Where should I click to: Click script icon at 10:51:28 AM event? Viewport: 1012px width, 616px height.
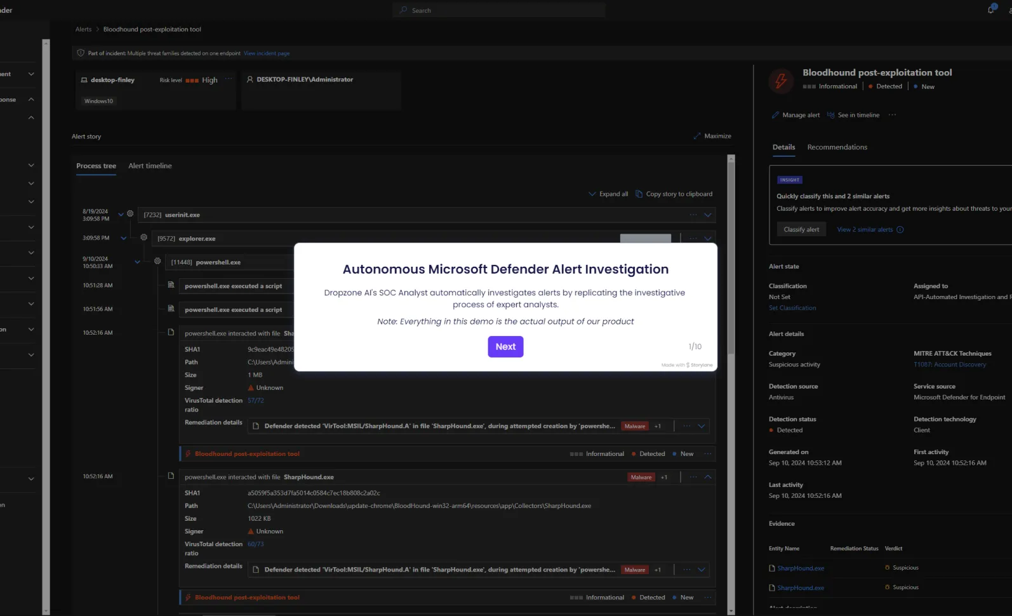(171, 285)
